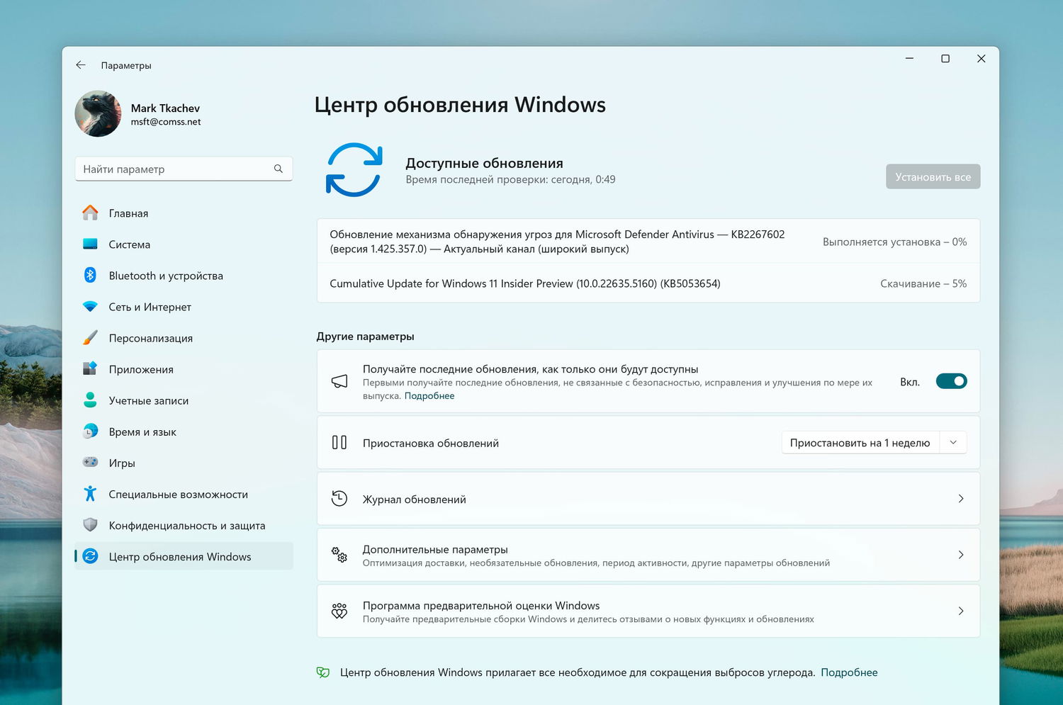Click the green leaf carbon icon
The height and width of the screenshot is (705, 1063).
tap(323, 672)
